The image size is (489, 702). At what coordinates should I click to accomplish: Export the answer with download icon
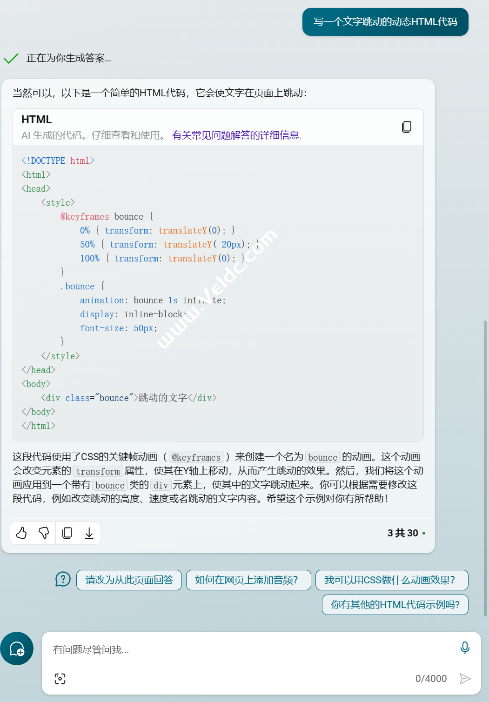coord(89,533)
